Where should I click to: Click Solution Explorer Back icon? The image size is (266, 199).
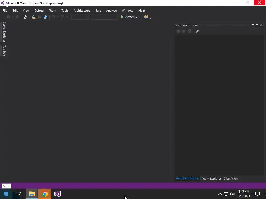pos(178,31)
